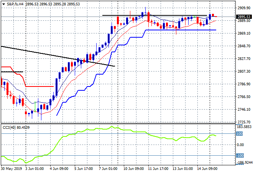253x173 pixels.
Task: Click the 183.5853 CCI scale value
Action: [x=244, y=127]
